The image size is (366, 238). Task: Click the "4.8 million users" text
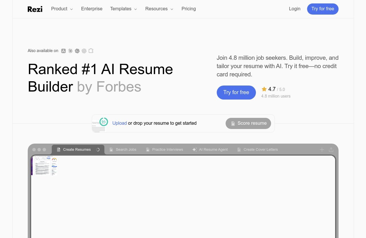pyautogui.click(x=276, y=96)
